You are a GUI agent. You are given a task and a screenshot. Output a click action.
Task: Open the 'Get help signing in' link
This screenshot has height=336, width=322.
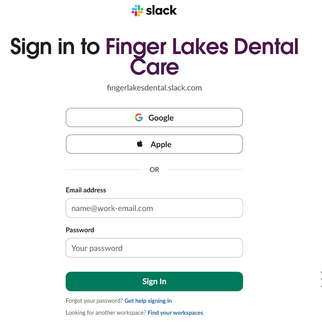point(148,301)
